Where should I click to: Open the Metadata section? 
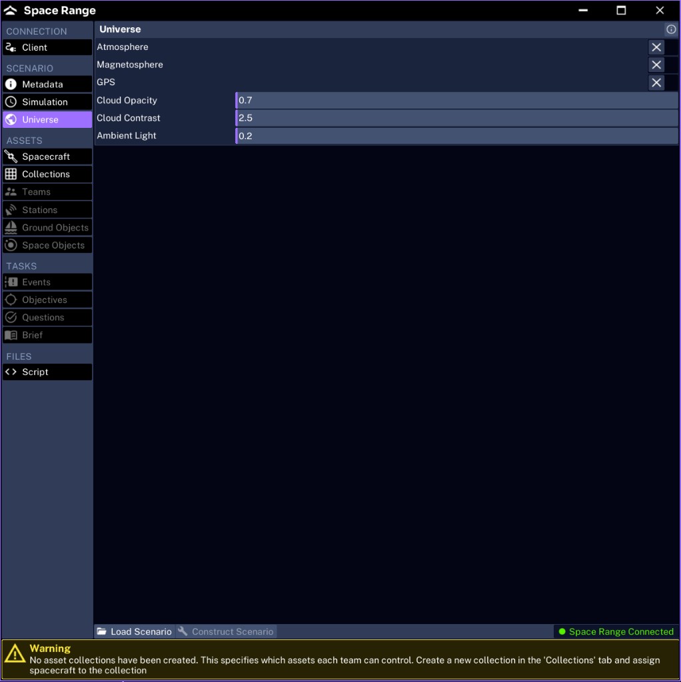click(47, 84)
